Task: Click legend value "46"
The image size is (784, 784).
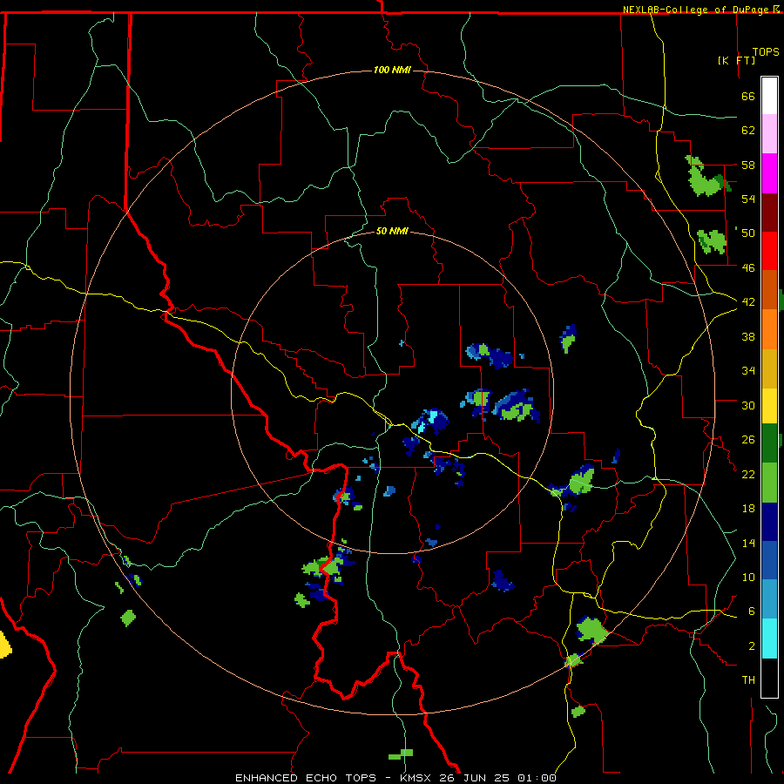Action: click(x=748, y=268)
